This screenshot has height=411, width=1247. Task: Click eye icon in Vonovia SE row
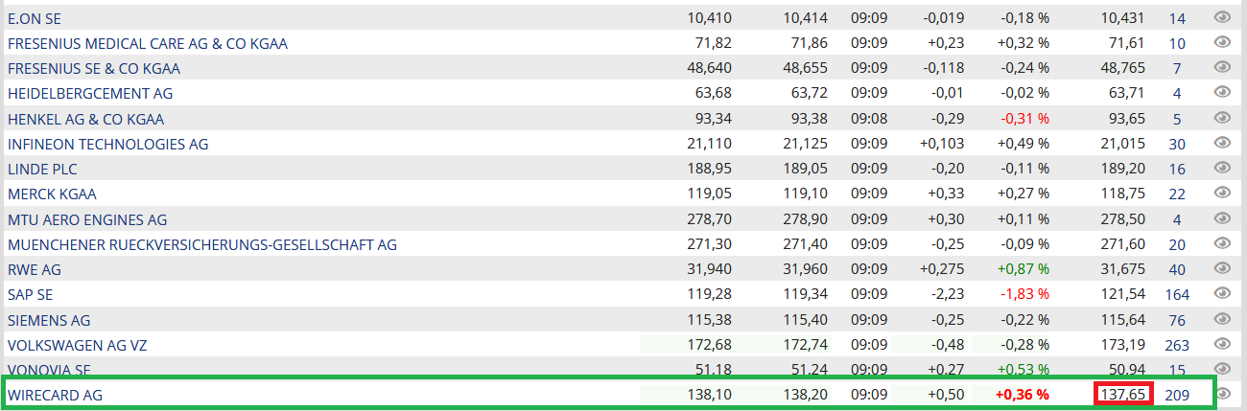pyautogui.click(x=1221, y=369)
